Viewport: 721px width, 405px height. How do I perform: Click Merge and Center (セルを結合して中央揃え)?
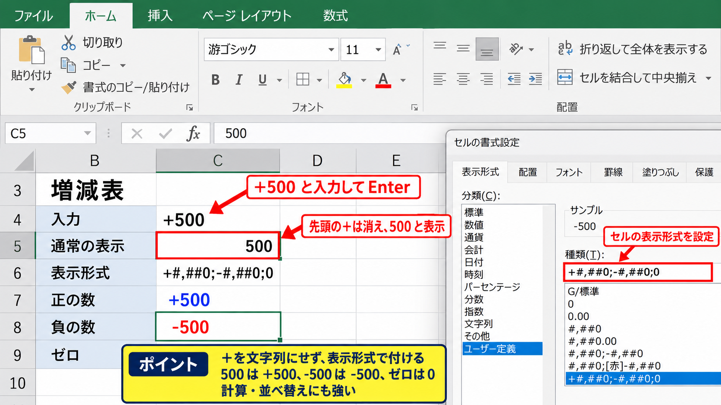(x=627, y=78)
